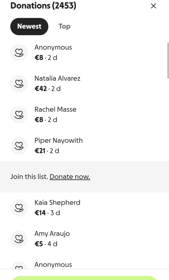Click the green button at the bottom
The image size is (169, 280).
[84, 278]
